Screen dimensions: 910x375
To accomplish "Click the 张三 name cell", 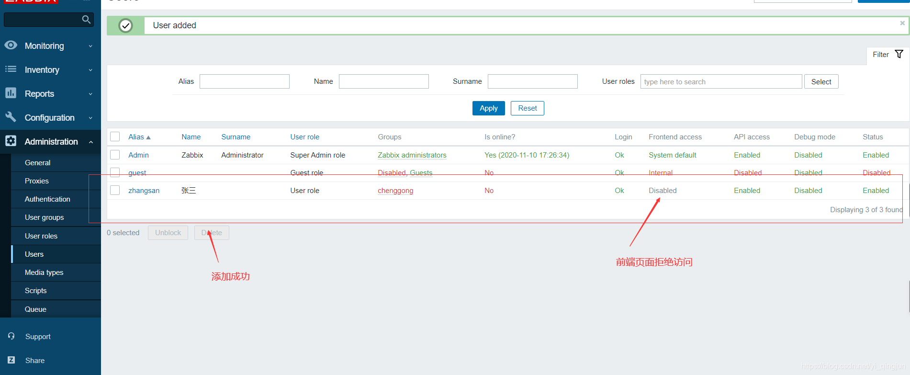I will click(x=189, y=191).
